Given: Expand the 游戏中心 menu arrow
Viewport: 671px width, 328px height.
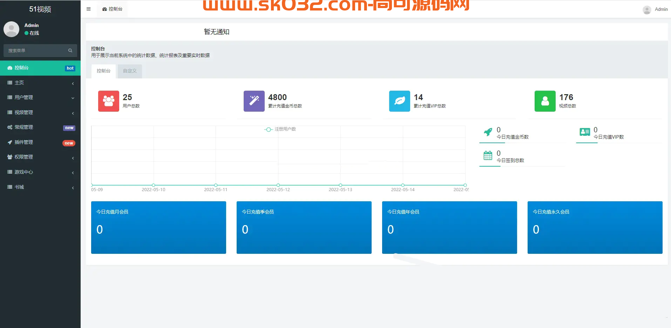Looking at the screenshot, I should tap(73, 173).
